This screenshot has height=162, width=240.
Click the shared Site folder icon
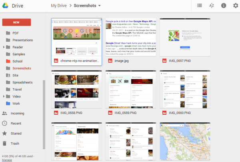pos(8,75)
